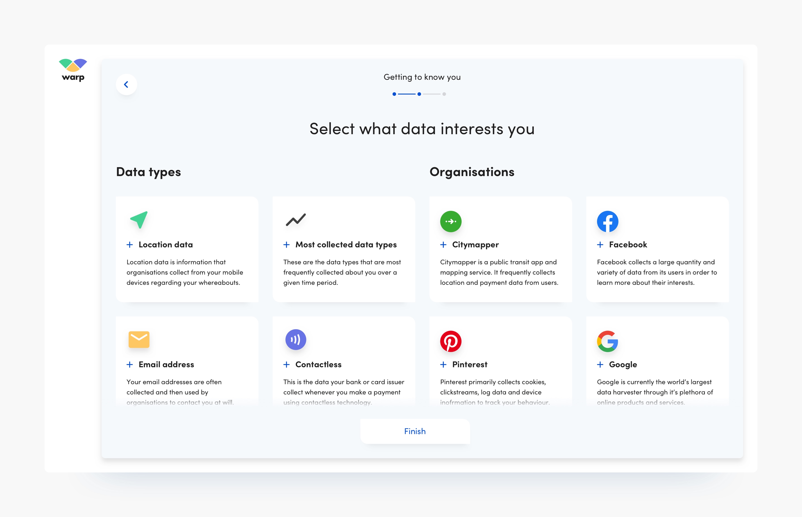Viewport: 802px width, 517px height.
Task: Click the 'Organisations' section heading
Action: pos(472,172)
